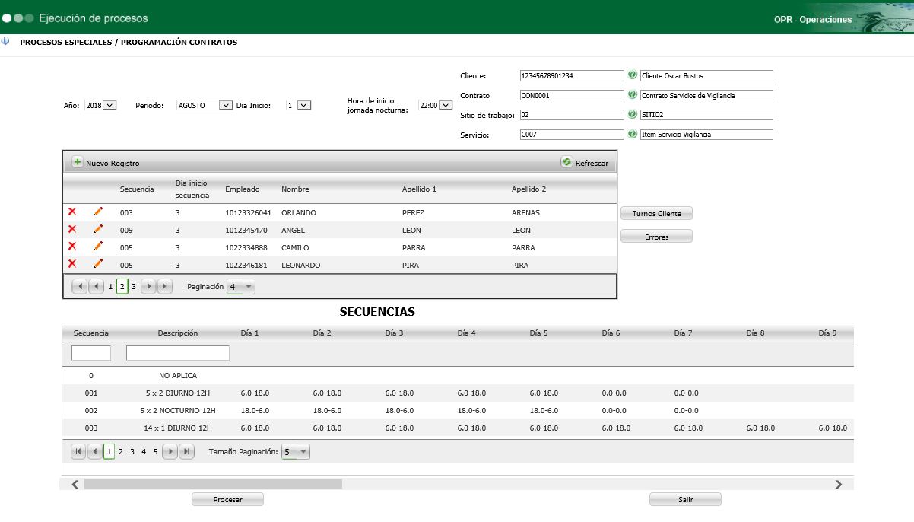Edit the LEONARDO PIRA record

click(x=98, y=264)
